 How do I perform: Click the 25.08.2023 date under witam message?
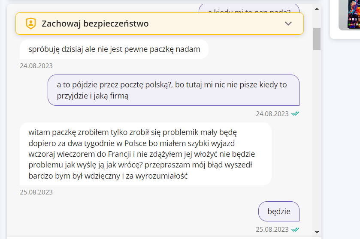(x=36, y=192)
